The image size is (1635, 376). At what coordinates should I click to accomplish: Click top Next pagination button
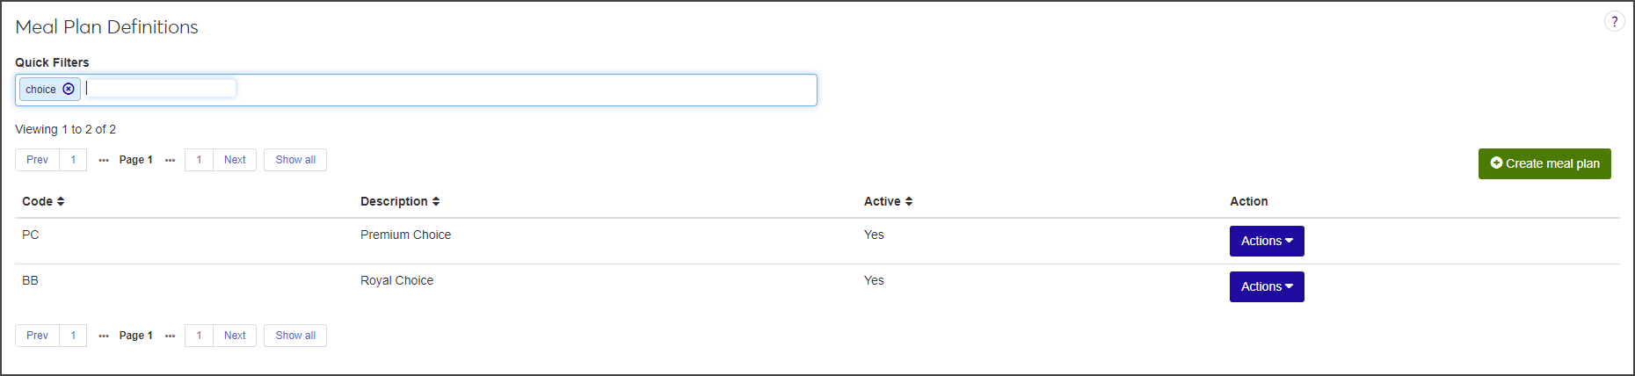235,160
